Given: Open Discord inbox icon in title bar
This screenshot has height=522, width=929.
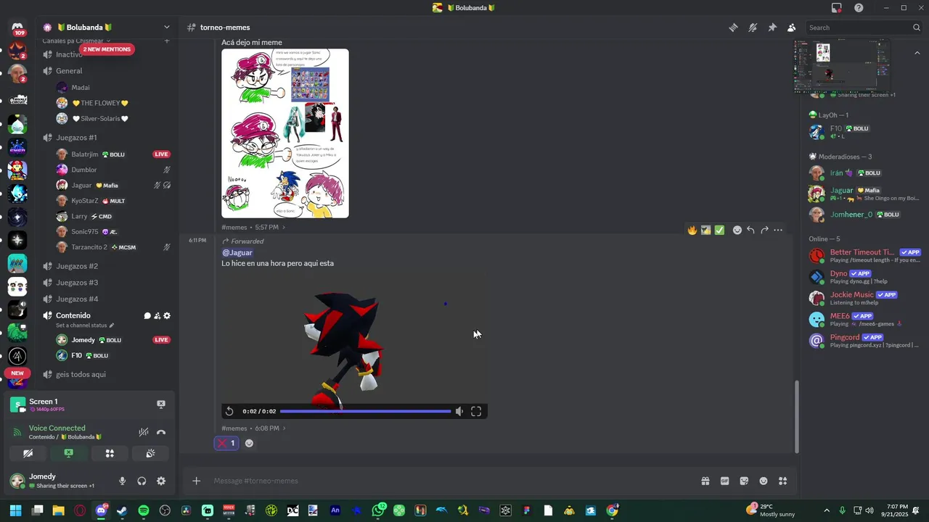Looking at the screenshot, I should tap(837, 8).
